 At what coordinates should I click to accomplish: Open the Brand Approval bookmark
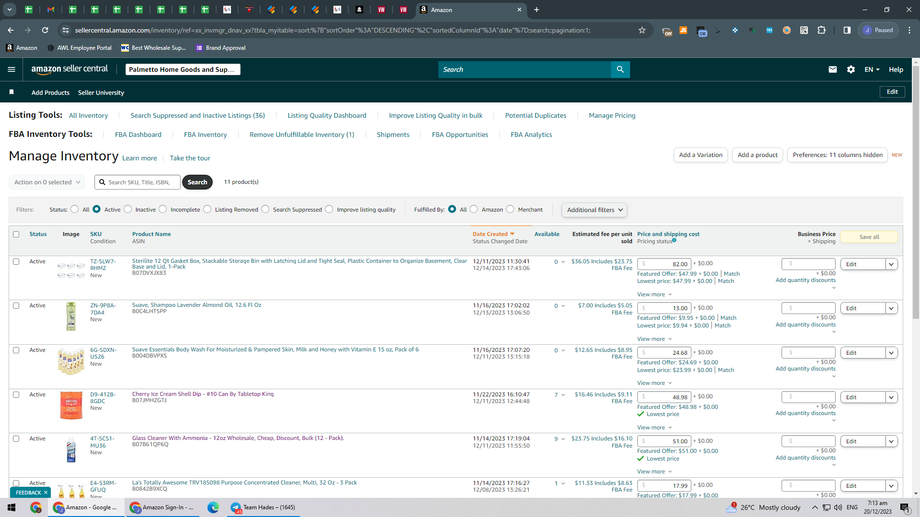(x=221, y=48)
